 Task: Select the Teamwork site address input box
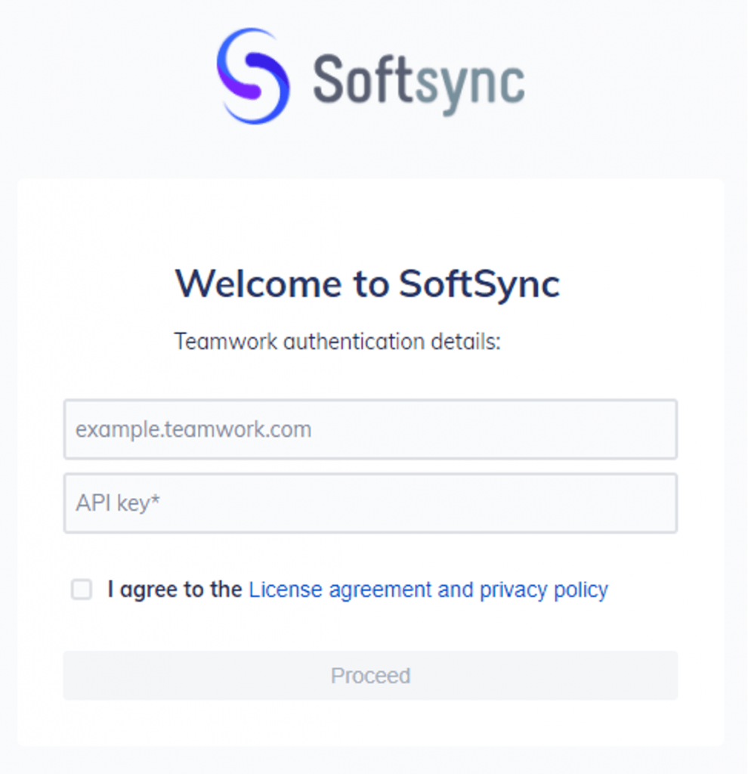coord(370,429)
